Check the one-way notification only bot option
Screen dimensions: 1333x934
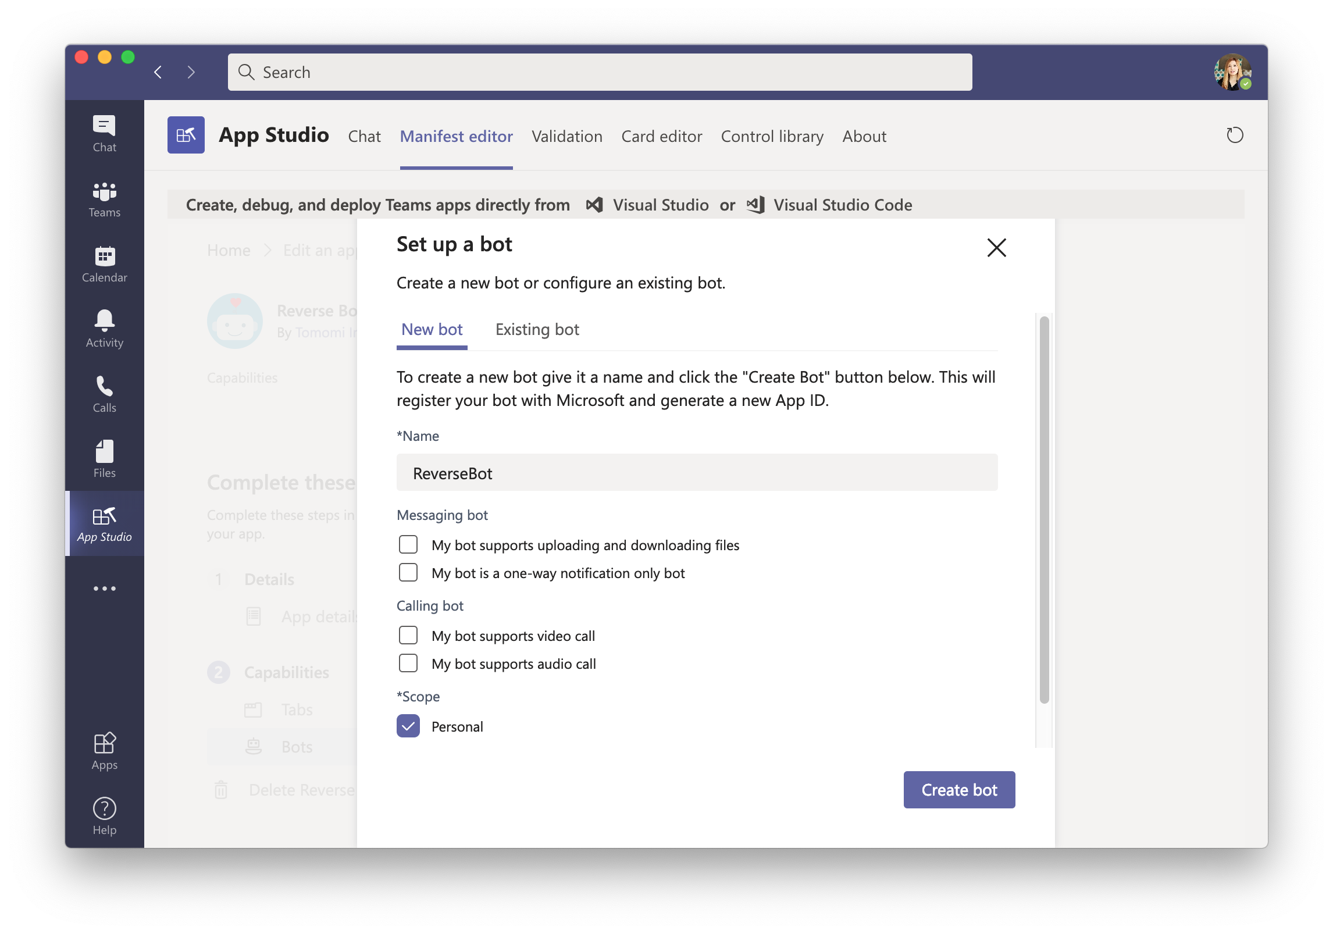point(408,572)
